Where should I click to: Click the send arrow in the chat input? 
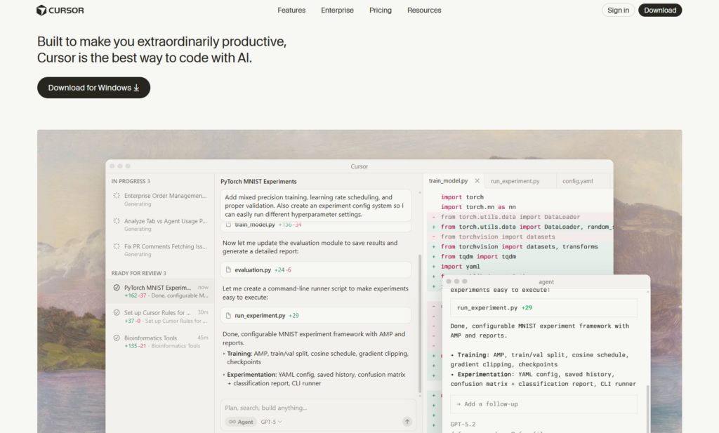[x=407, y=422]
